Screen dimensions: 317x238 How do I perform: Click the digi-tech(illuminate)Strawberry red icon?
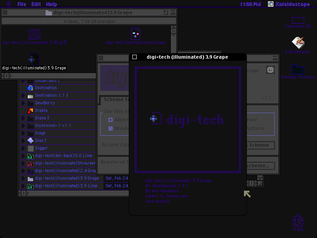pyautogui.click(x=31, y=163)
